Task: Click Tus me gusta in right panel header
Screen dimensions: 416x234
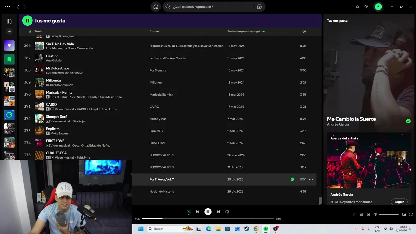Action: point(337,21)
